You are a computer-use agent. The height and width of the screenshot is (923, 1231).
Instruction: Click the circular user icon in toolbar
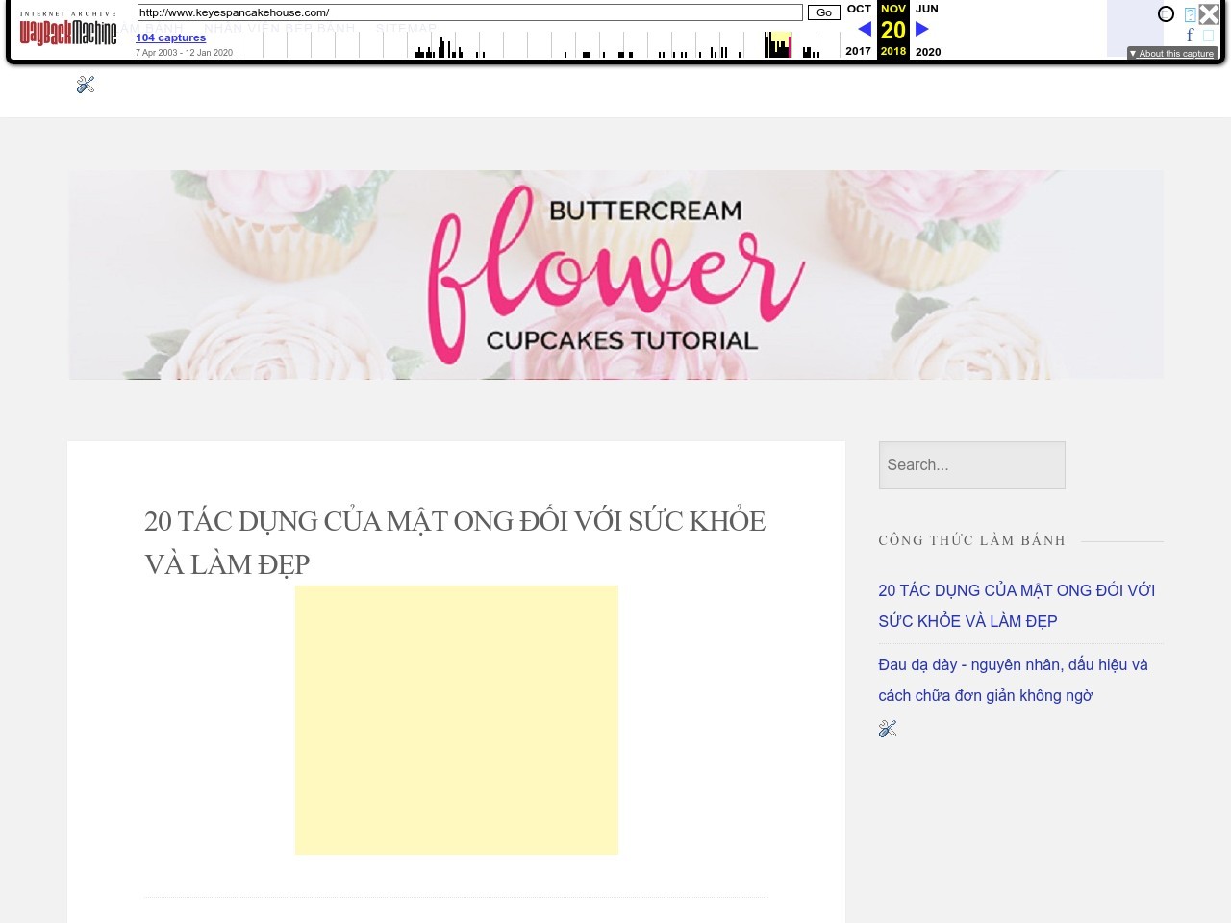pyautogui.click(x=1166, y=14)
